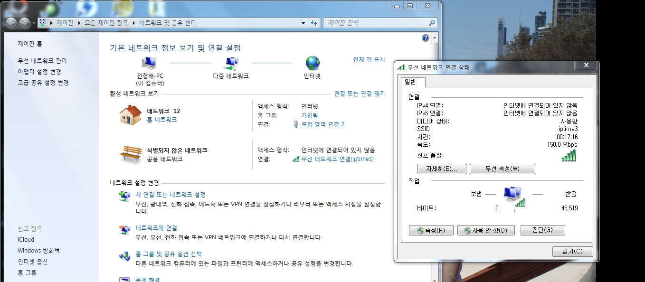
Task: Click 연결 또는 연결 끊기 link
Action: point(360,94)
